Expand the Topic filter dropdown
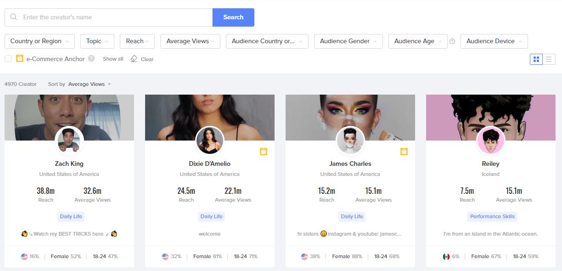 97,41
